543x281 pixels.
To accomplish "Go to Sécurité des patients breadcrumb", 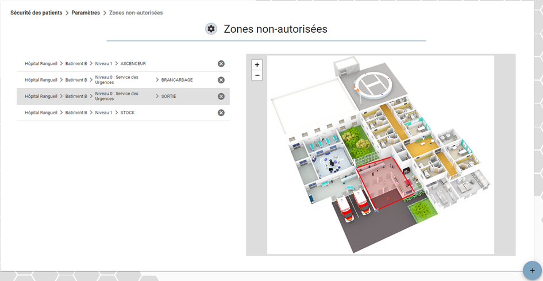I will tap(36, 13).
